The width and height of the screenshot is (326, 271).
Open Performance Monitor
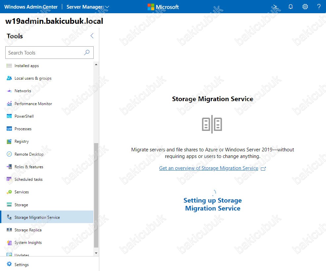point(47,103)
